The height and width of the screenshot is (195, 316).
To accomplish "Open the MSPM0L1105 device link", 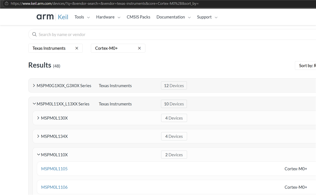I will (54, 169).
